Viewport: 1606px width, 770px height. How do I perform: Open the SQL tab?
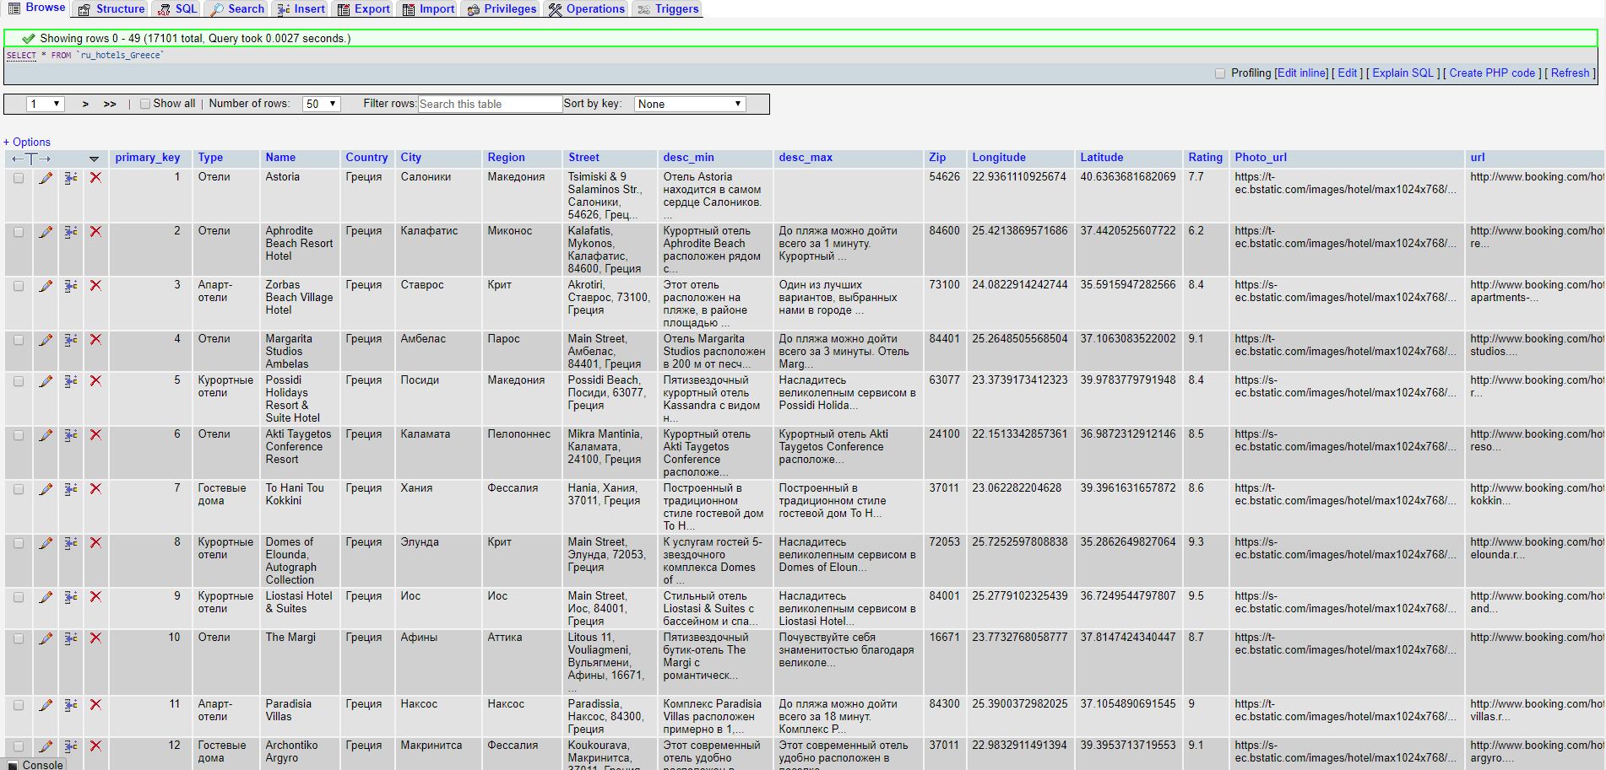[177, 9]
